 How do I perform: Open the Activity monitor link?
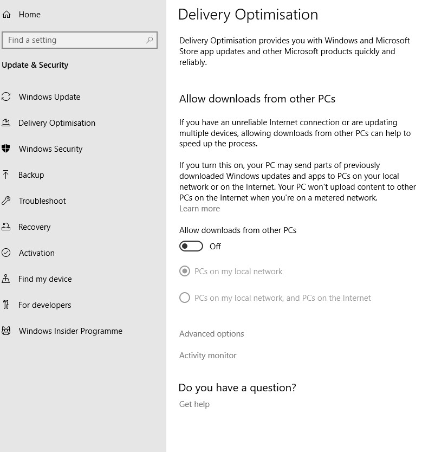(207, 356)
